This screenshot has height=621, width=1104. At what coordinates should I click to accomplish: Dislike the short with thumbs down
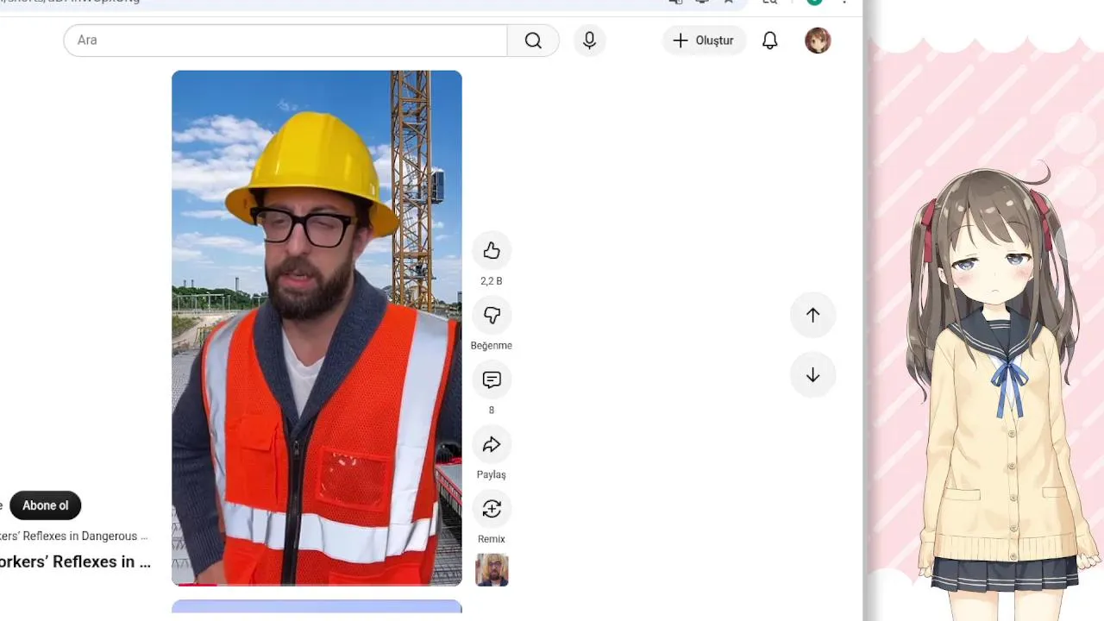492,315
